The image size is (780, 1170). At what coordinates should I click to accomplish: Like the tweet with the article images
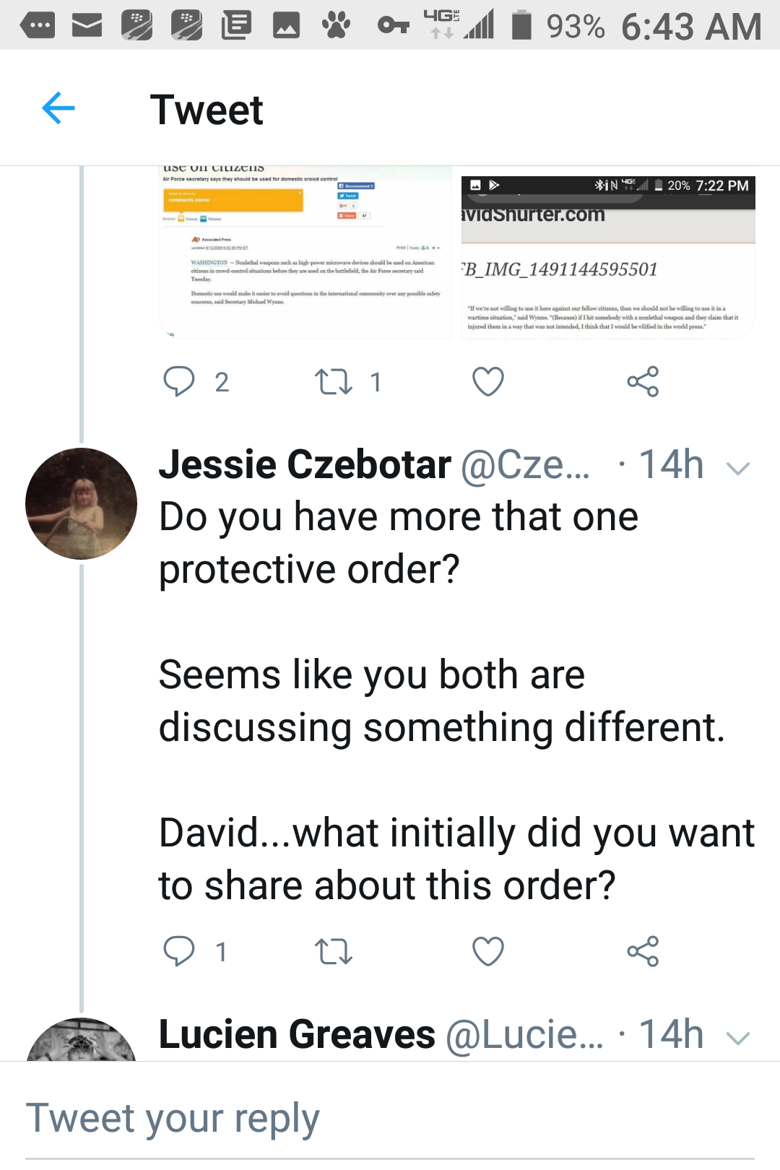(x=488, y=381)
